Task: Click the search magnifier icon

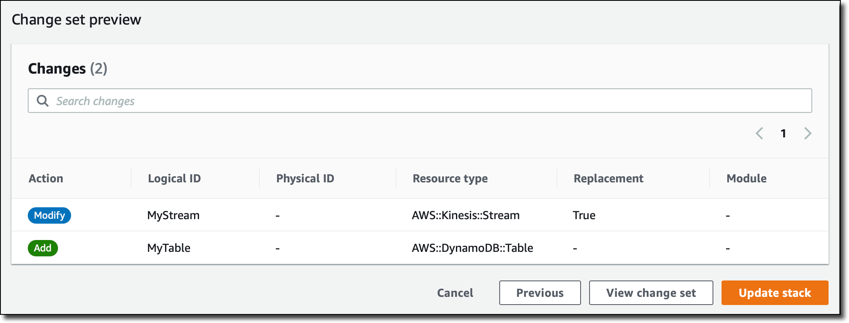Action: [42, 101]
